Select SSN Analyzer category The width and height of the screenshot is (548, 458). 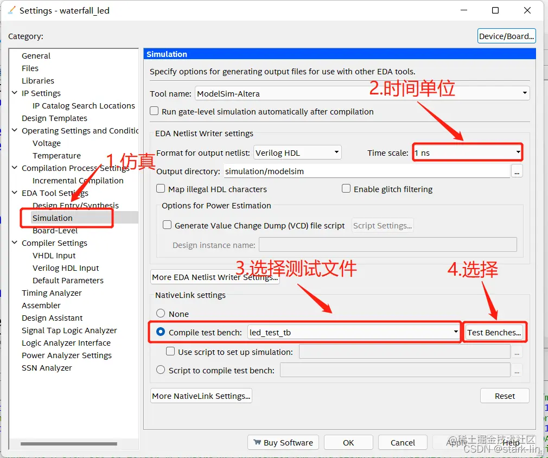(x=47, y=368)
